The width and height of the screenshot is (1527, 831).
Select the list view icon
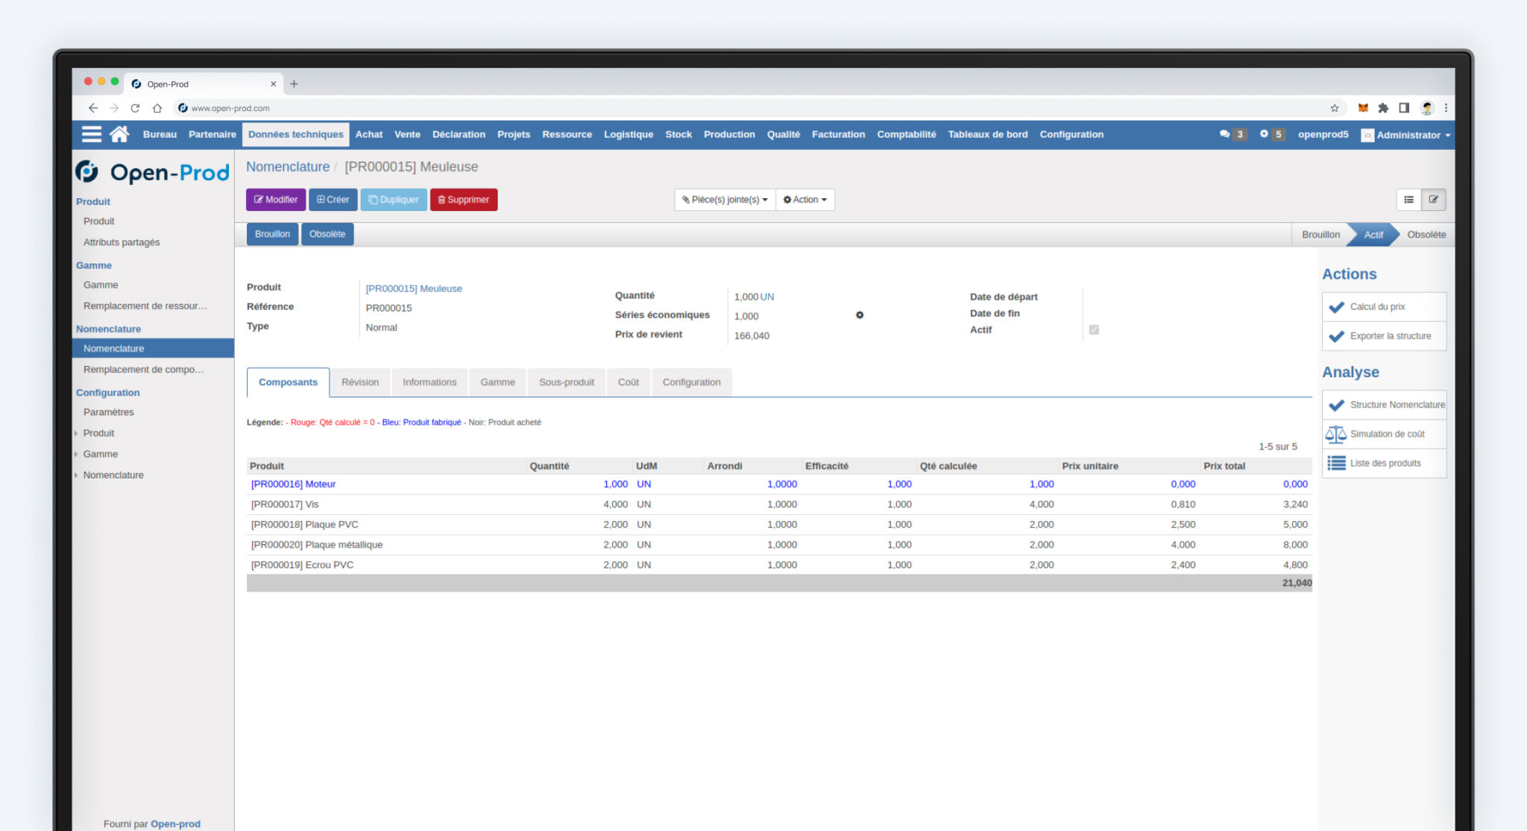click(1408, 199)
